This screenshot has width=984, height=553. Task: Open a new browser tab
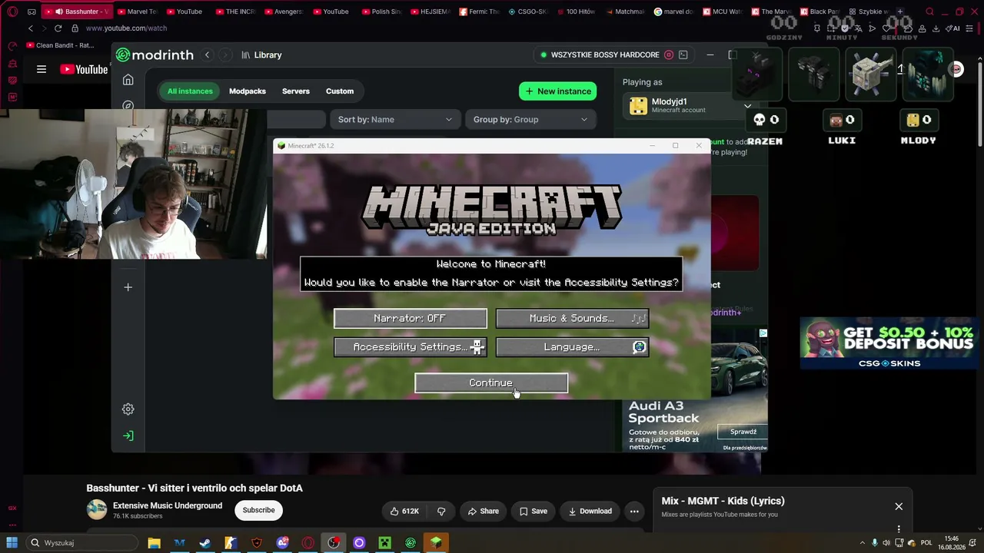[899, 12]
